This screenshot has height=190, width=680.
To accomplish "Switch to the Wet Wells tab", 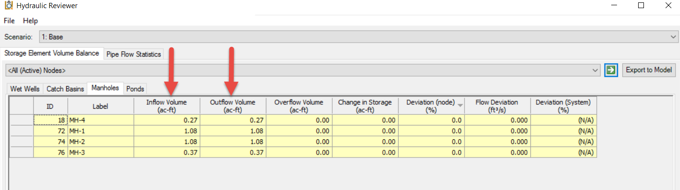I will 25,89.
